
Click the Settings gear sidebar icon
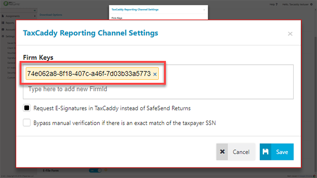3,36
